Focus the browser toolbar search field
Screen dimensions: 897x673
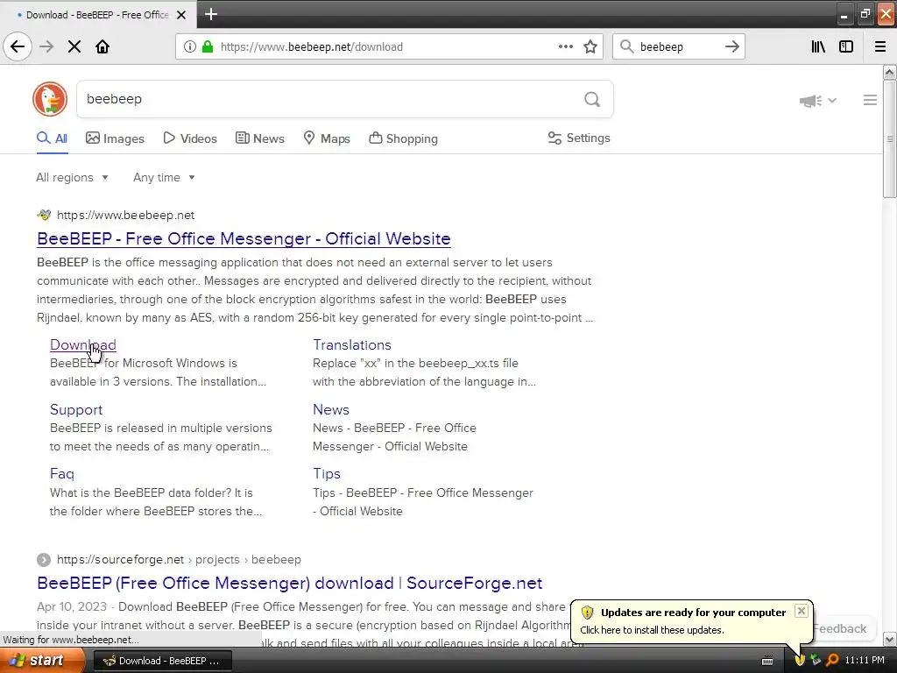(x=678, y=46)
